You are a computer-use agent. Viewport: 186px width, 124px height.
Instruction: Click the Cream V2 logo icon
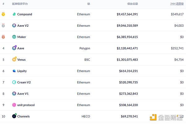(14, 82)
